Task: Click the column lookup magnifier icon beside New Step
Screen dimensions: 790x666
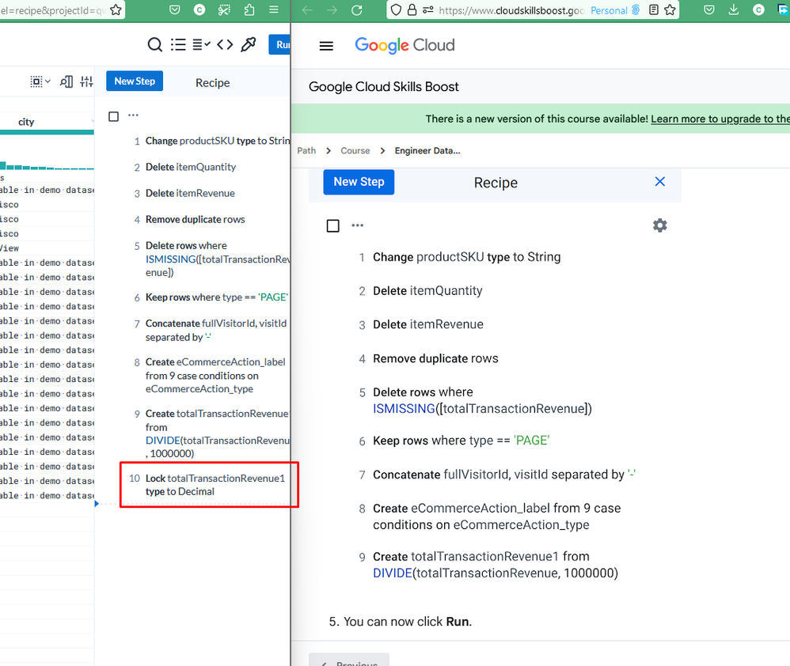Action: (x=66, y=81)
